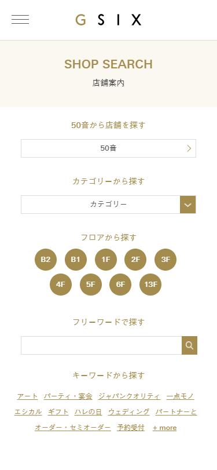Screen dimensions: 217x470
Task: Open the ジャパンクオリティ keyword link
Action: coord(129,396)
